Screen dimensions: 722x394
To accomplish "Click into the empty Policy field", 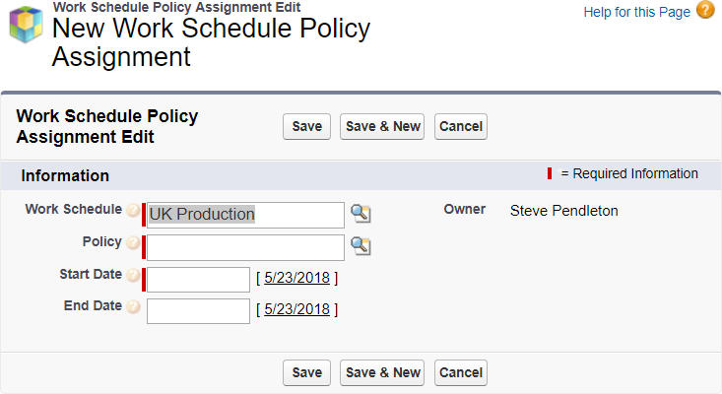I will 244,246.
